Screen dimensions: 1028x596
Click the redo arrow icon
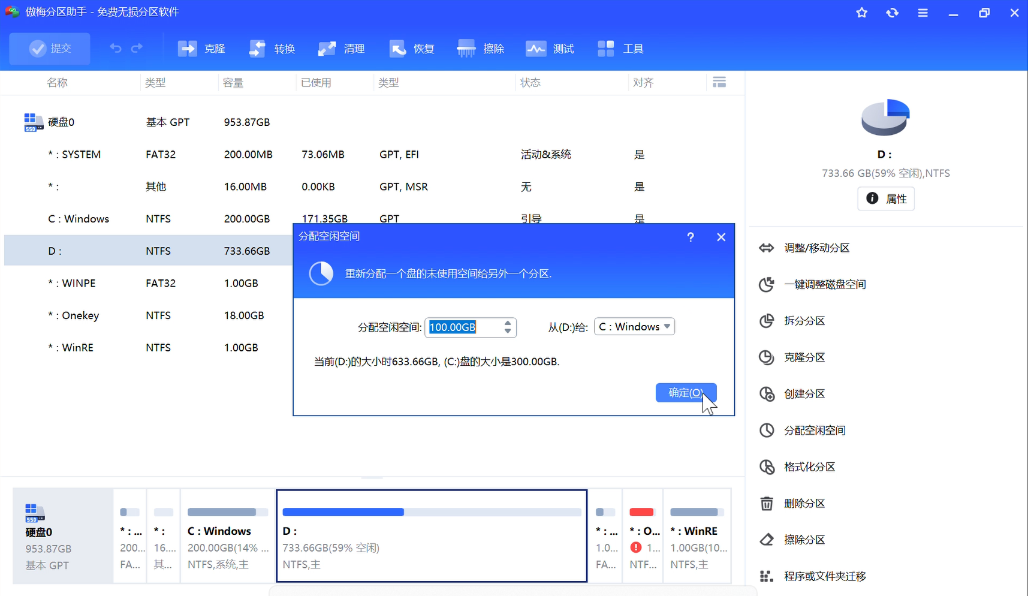137,48
